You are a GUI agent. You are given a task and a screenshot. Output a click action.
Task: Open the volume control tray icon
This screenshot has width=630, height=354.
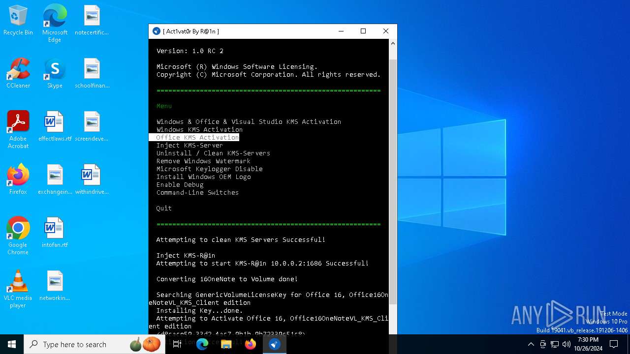click(567, 344)
